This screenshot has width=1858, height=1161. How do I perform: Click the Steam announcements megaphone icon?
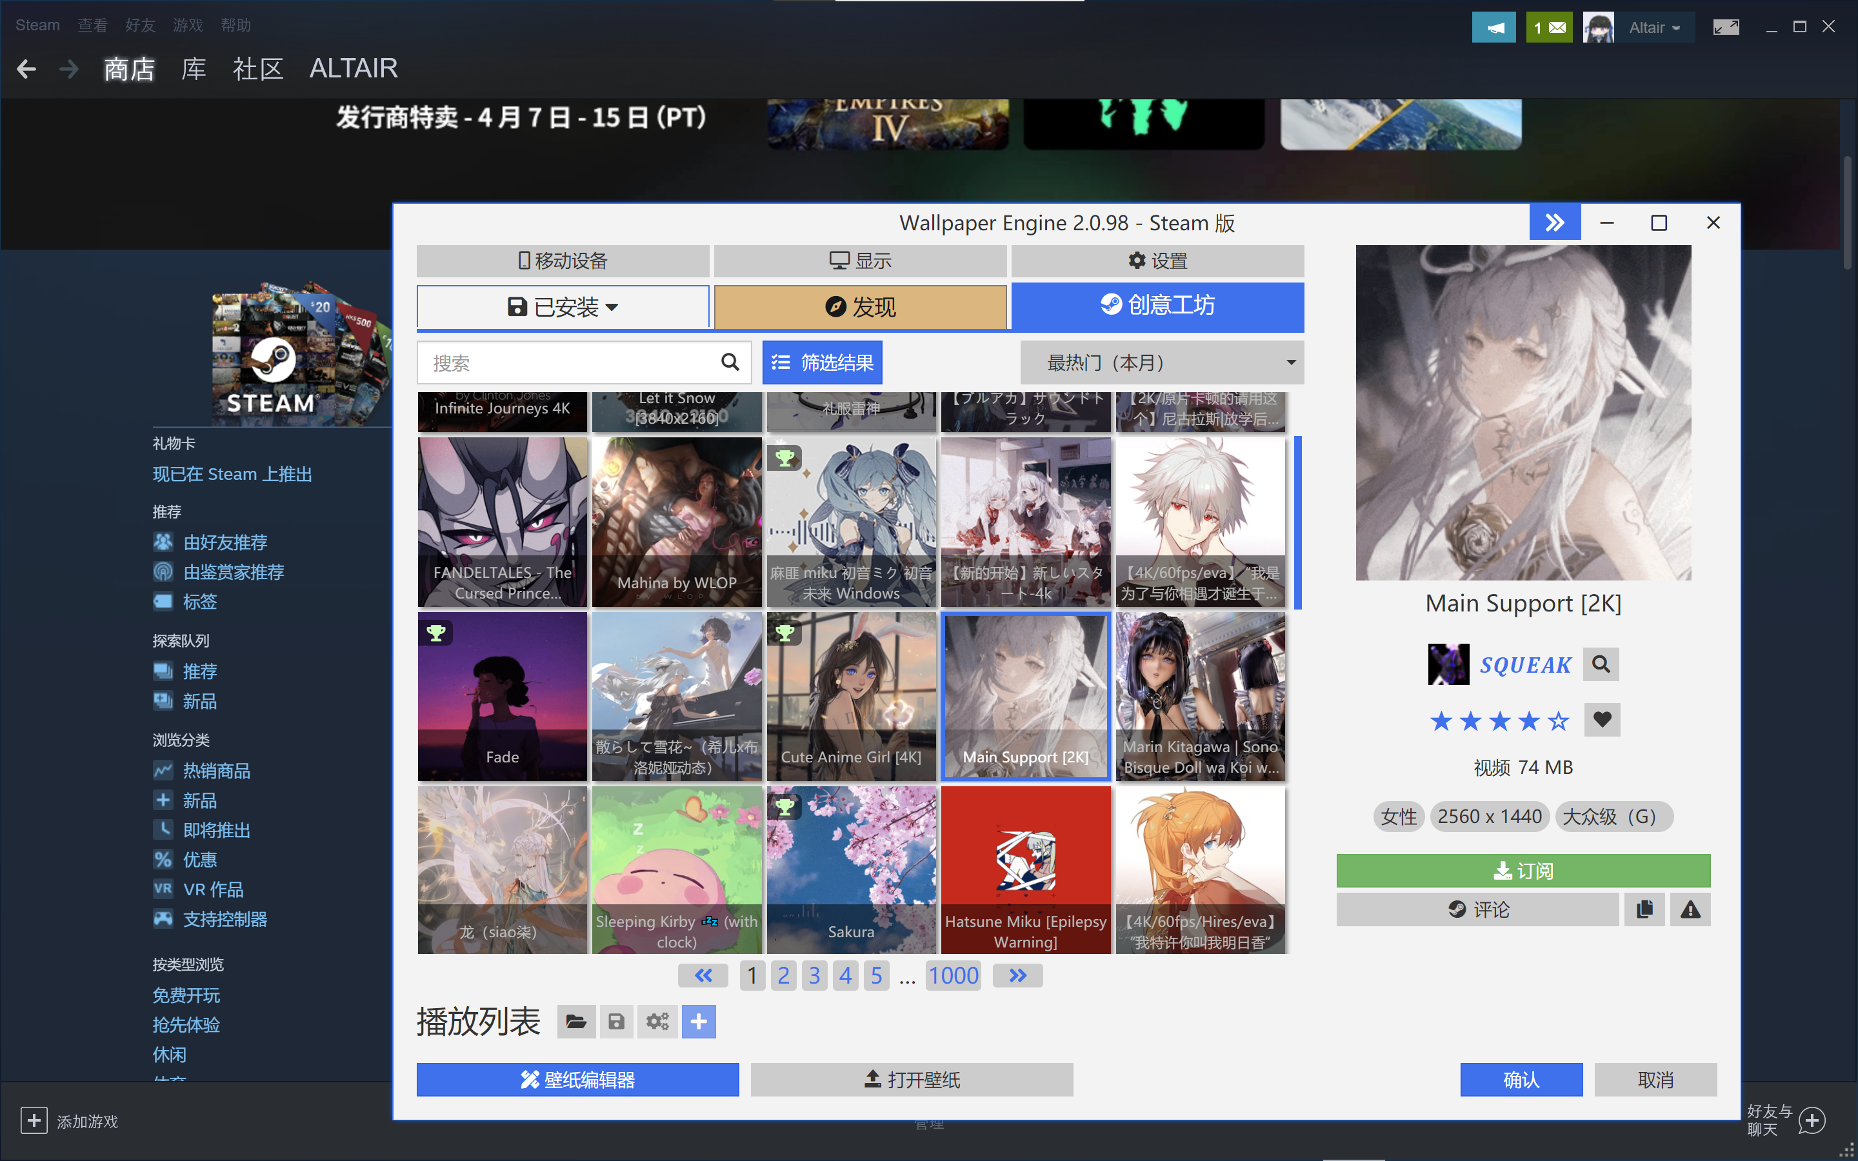1494,28
